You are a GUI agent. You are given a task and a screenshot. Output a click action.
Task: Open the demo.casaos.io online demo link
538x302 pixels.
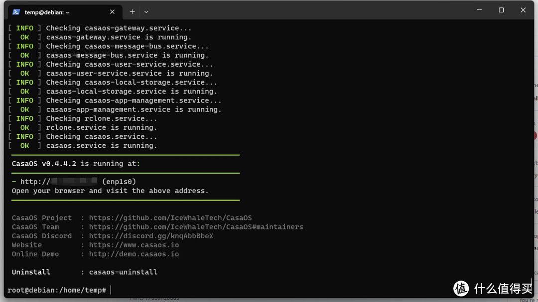point(134,254)
